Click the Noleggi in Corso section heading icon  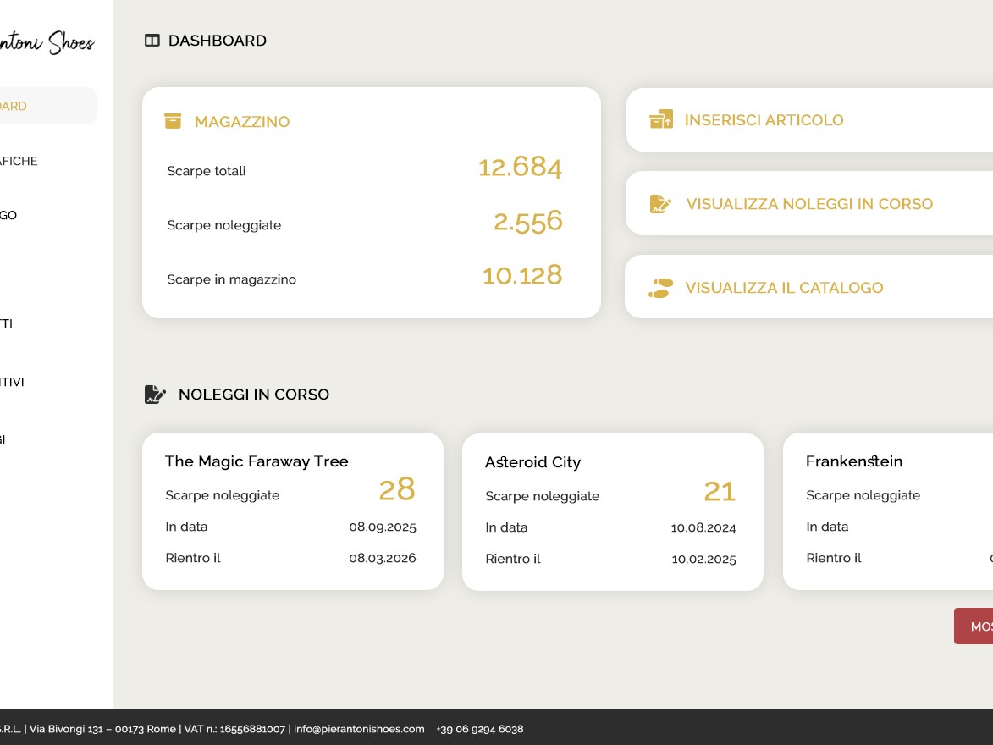click(155, 395)
